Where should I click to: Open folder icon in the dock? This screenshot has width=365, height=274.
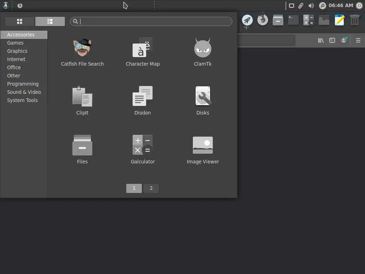[x=324, y=20]
